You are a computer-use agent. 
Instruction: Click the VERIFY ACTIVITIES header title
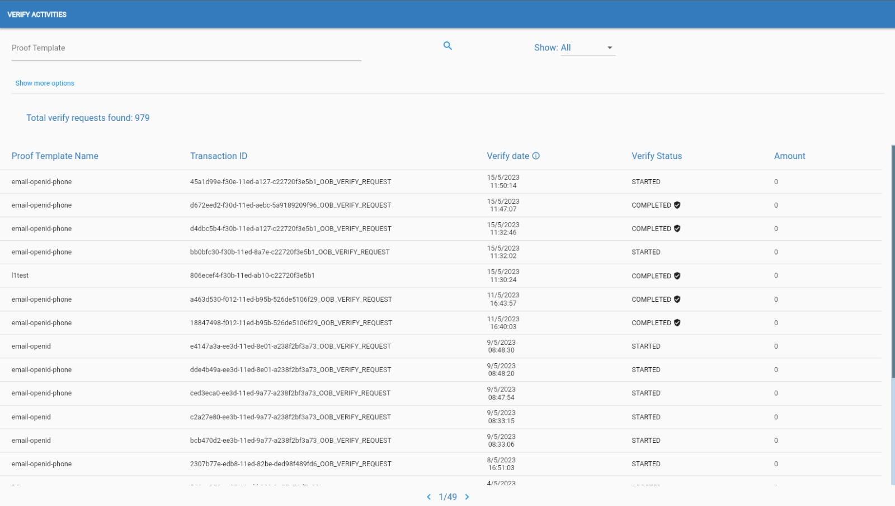[37, 15]
